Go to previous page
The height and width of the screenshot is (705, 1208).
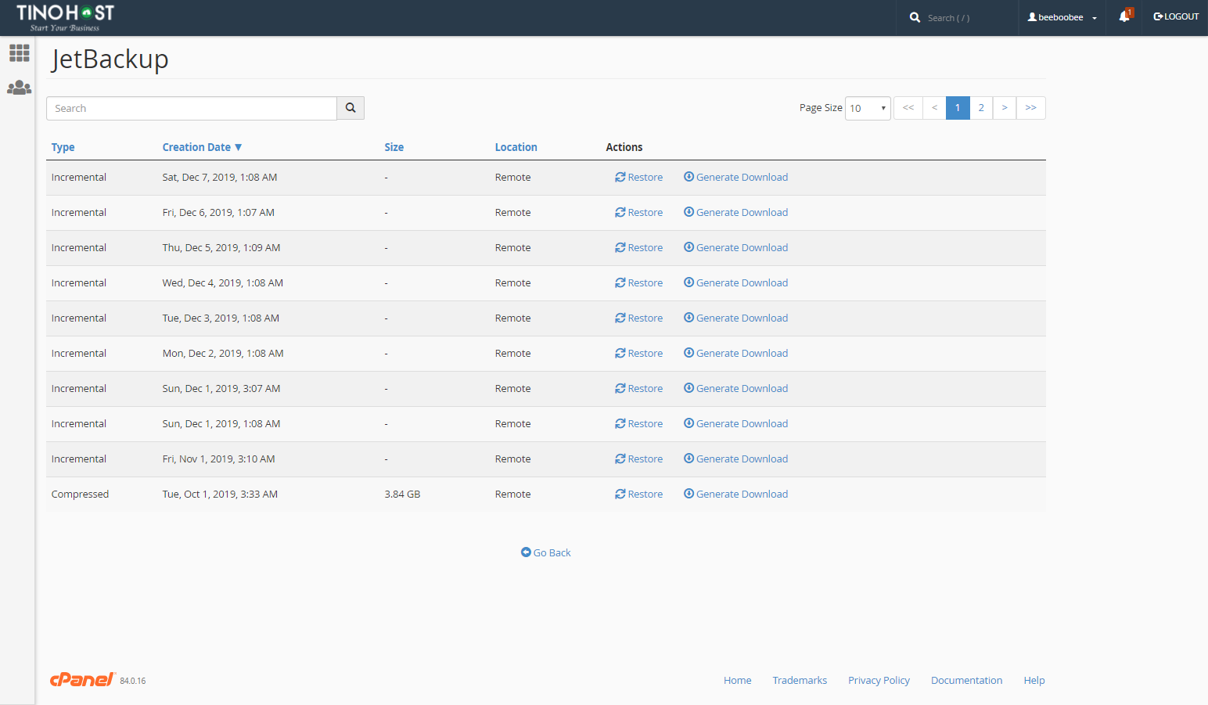[934, 108]
